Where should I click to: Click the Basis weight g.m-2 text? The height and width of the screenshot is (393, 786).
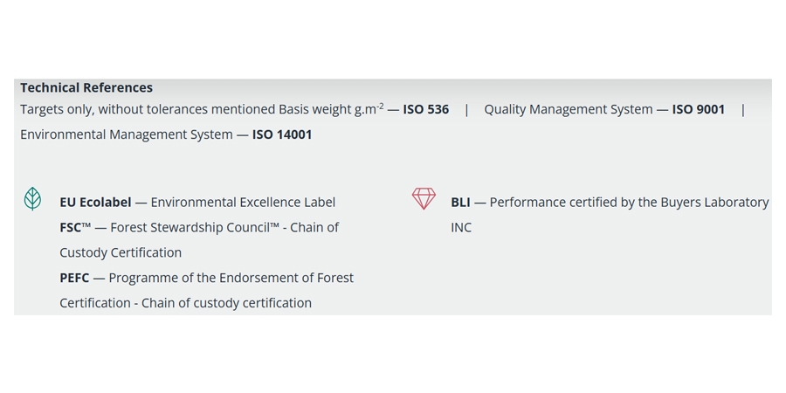click(x=331, y=109)
